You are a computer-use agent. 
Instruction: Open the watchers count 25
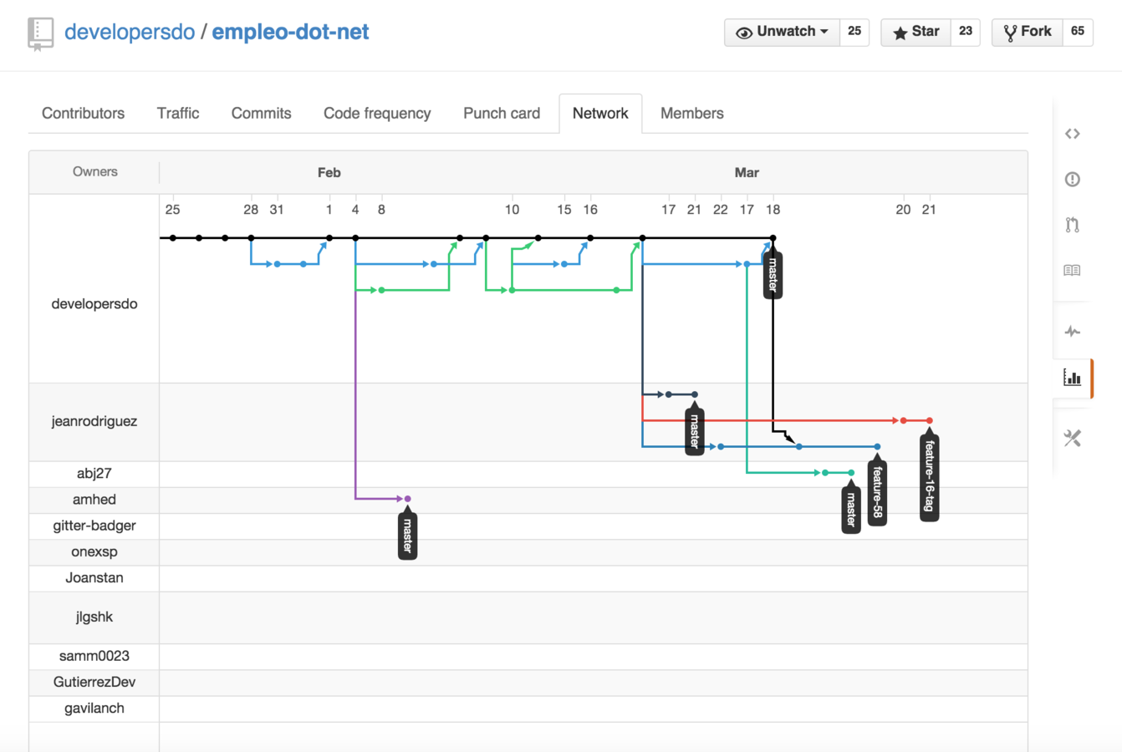(x=854, y=32)
